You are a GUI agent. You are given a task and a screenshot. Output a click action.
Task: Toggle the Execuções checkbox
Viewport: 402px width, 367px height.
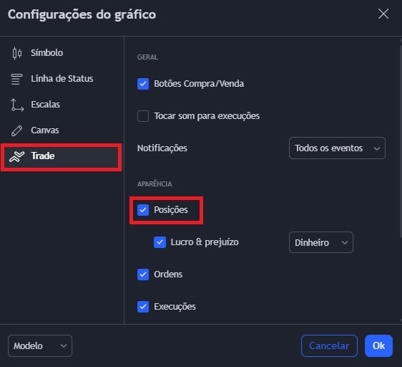[143, 307]
